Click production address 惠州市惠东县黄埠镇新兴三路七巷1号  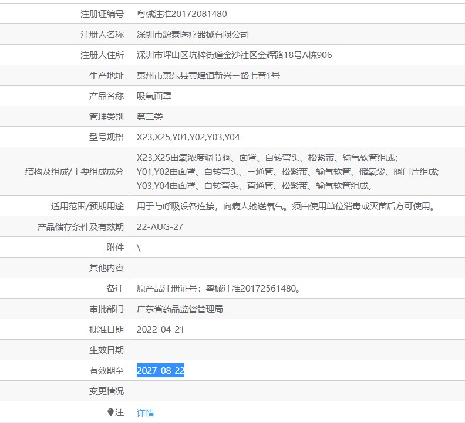(208, 75)
